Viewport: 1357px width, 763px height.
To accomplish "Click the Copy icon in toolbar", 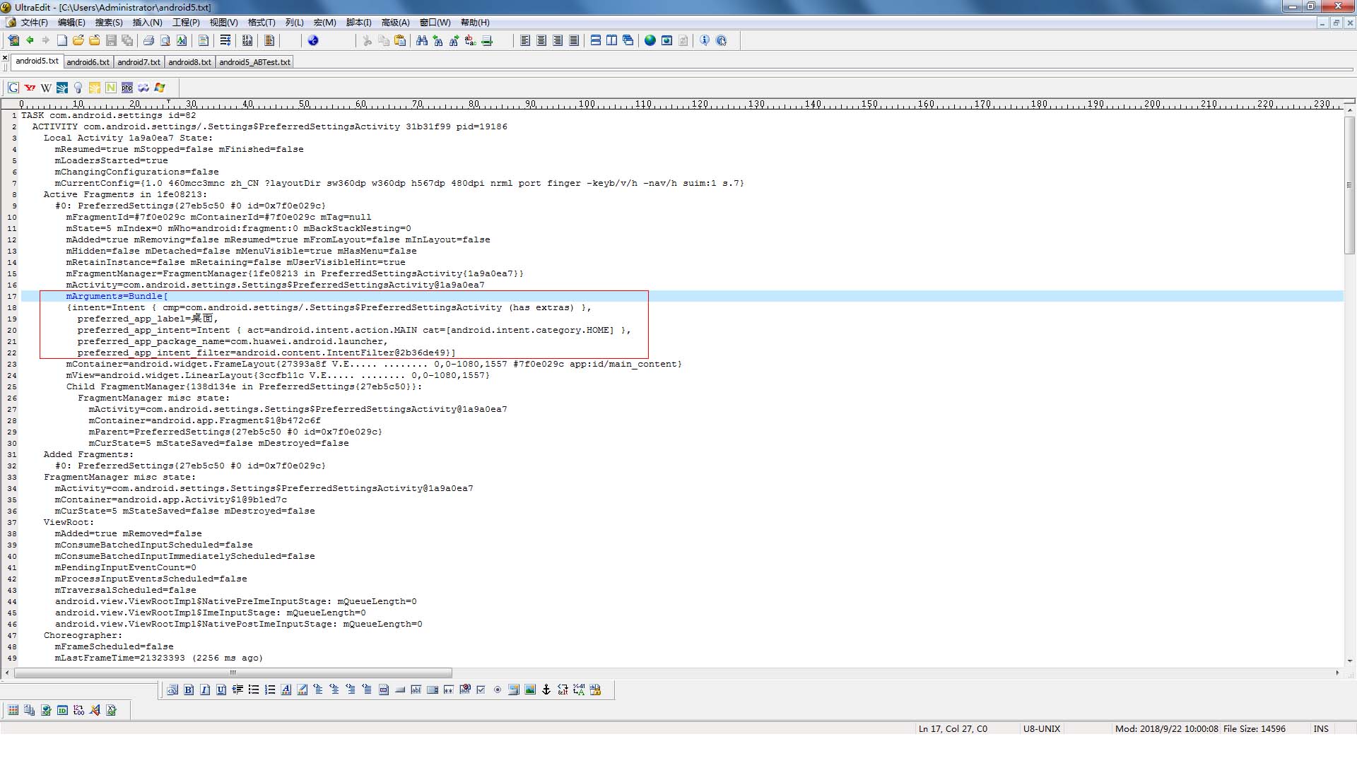I will click(x=384, y=40).
